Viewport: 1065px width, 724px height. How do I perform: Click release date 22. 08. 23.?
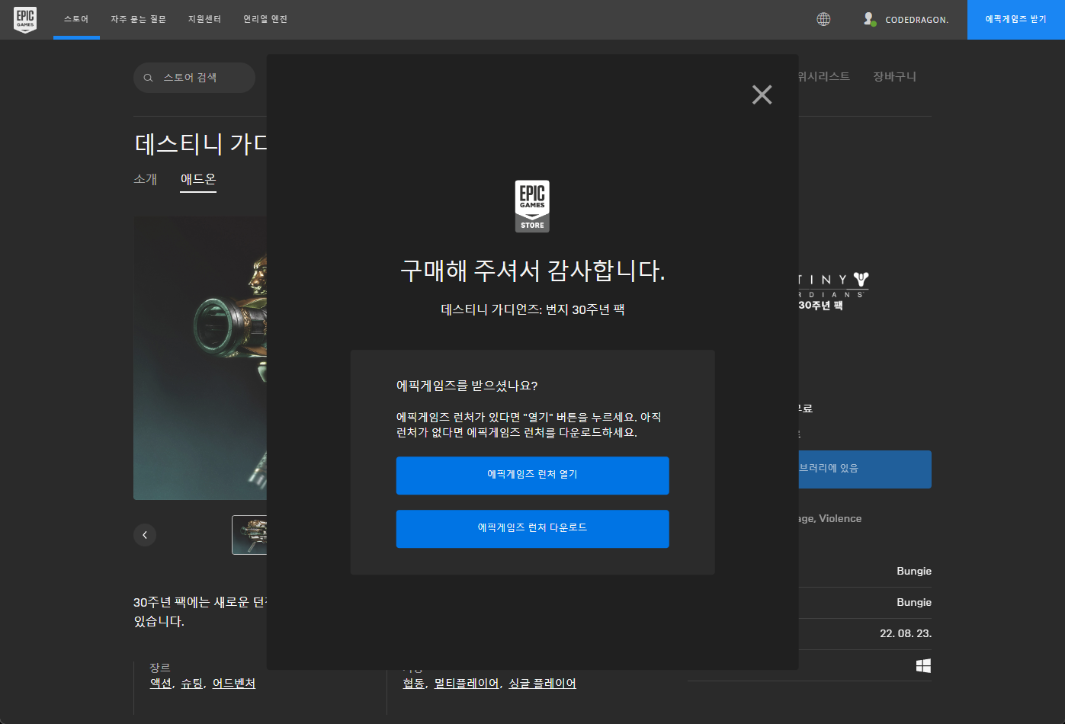click(906, 633)
